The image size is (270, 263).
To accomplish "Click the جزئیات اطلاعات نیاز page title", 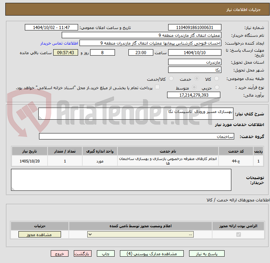I will 243,10.
